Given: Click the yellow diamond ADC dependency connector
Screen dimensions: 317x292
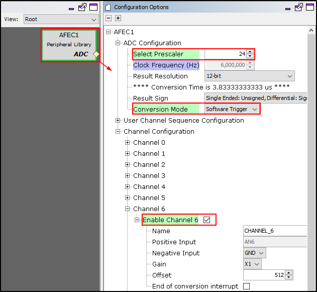Looking at the screenshot, I should tap(96, 54).
